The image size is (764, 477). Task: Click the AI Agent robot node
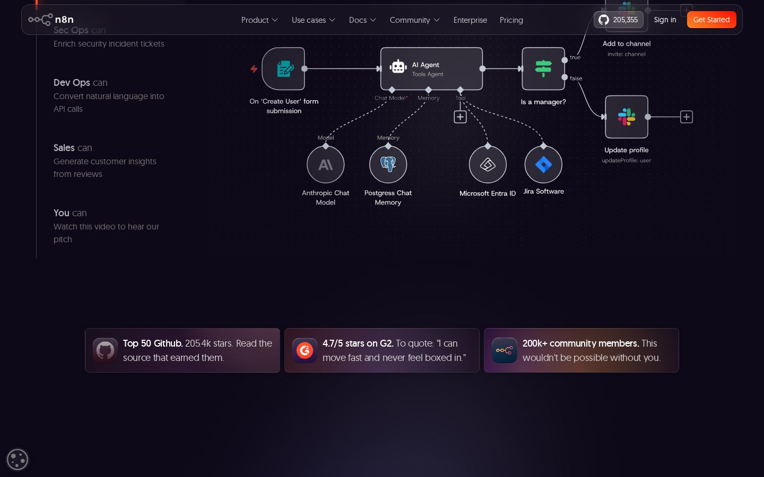click(x=431, y=69)
